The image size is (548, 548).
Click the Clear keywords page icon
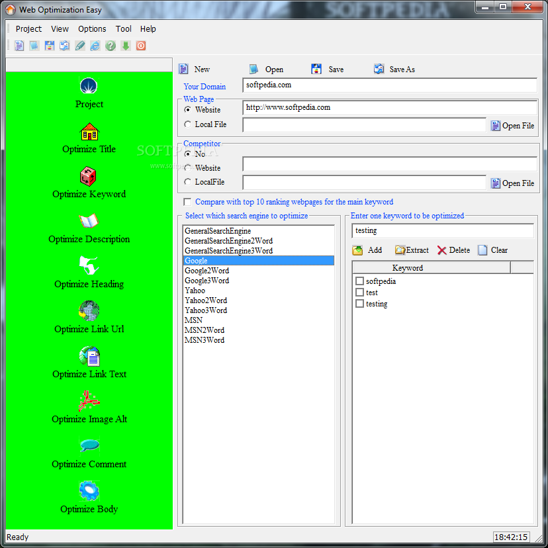pyautogui.click(x=482, y=250)
